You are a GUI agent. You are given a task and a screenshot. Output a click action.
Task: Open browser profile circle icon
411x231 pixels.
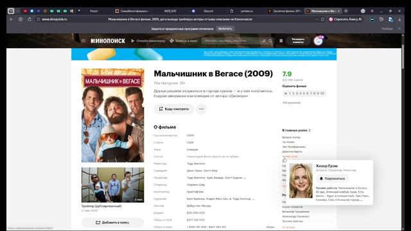[x=363, y=11]
